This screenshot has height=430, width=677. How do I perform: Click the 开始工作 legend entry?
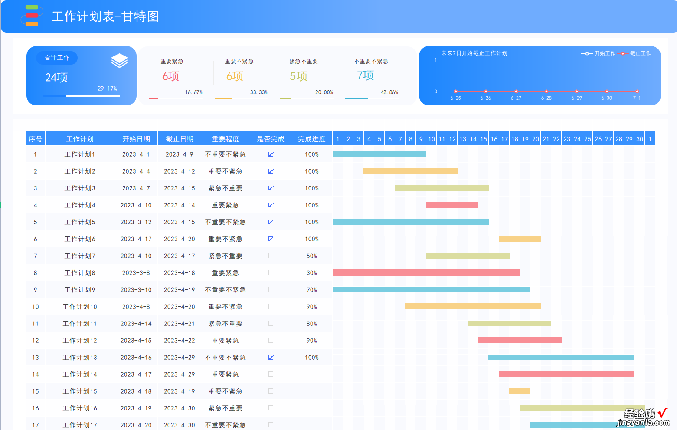click(598, 53)
